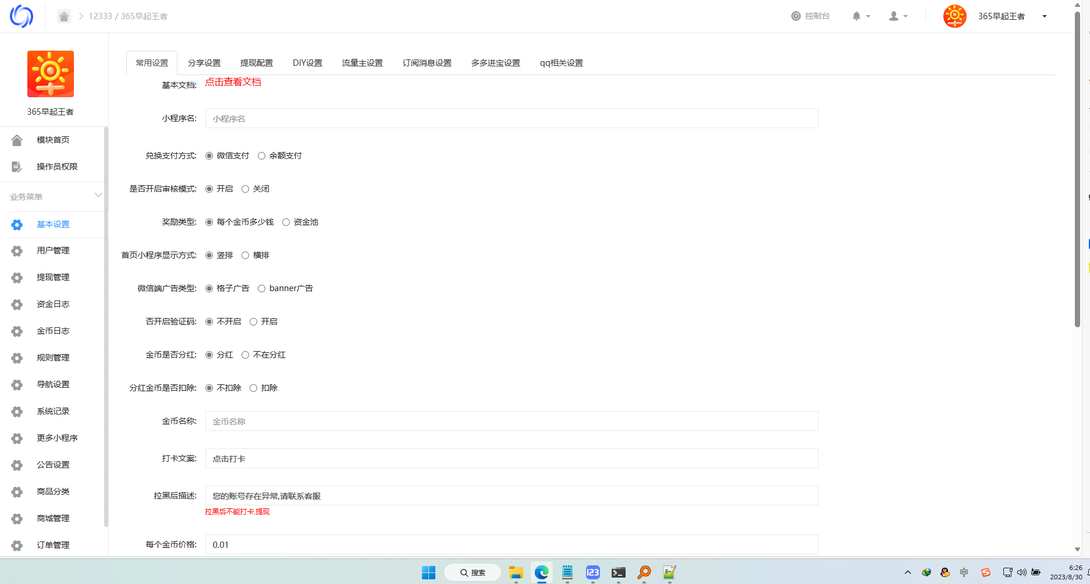Open the terminal app in taskbar

pos(619,573)
